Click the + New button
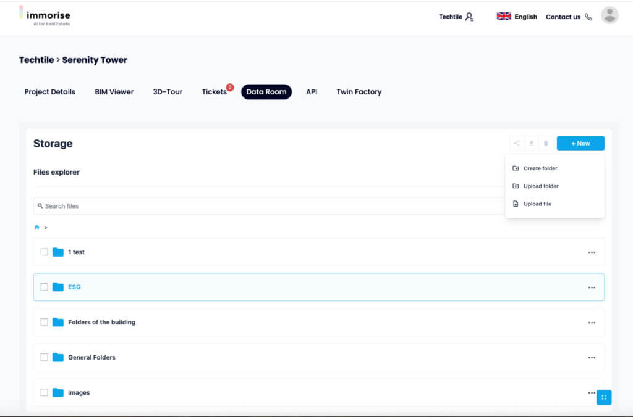Image resolution: width=633 pixels, height=417 pixels. (580, 144)
